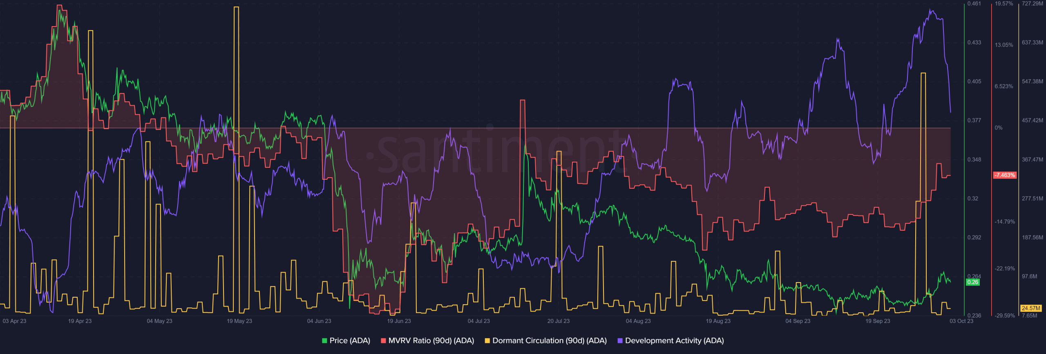Select the 03 Apr 23 date label
This screenshot has height=354, width=1046.
[x=14, y=321]
